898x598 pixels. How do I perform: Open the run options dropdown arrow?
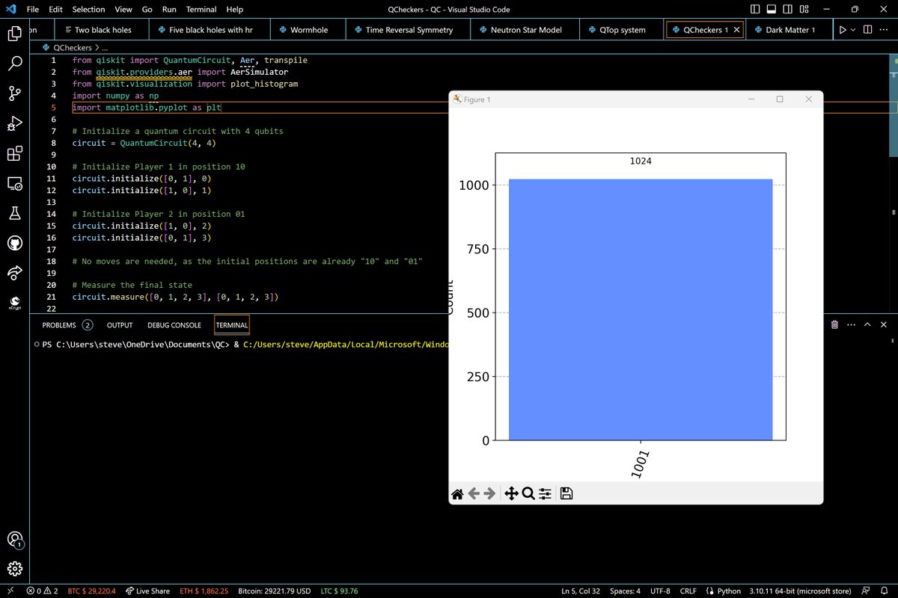(x=855, y=30)
